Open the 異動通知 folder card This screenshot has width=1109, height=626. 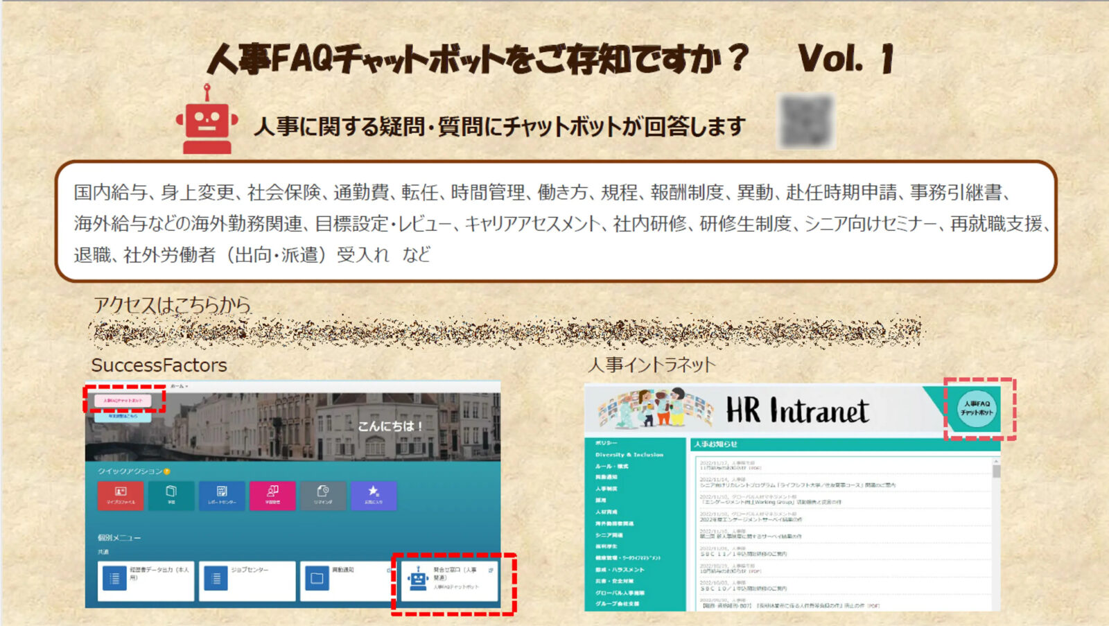(347, 581)
